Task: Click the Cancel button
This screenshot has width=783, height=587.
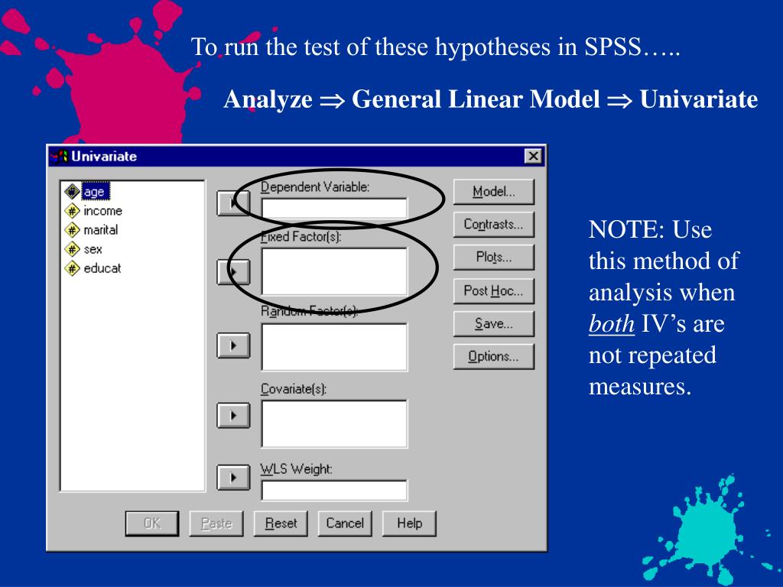Action: click(x=345, y=523)
